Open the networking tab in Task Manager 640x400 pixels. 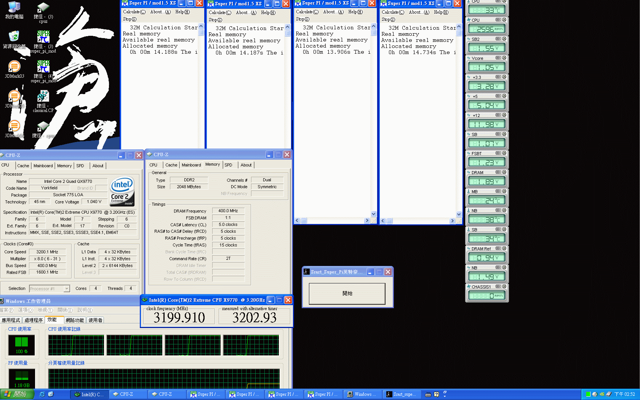(x=75, y=320)
